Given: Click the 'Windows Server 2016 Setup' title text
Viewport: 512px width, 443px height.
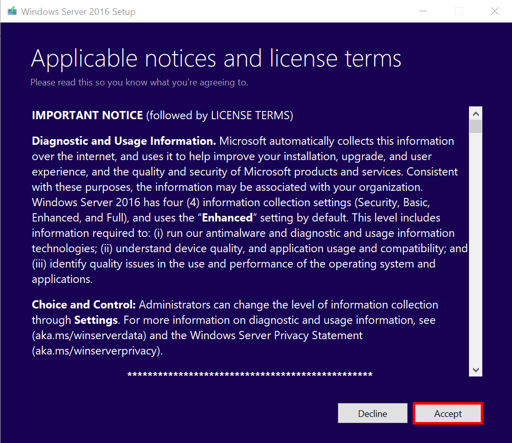Looking at the screenshot, I should point(78,11).
